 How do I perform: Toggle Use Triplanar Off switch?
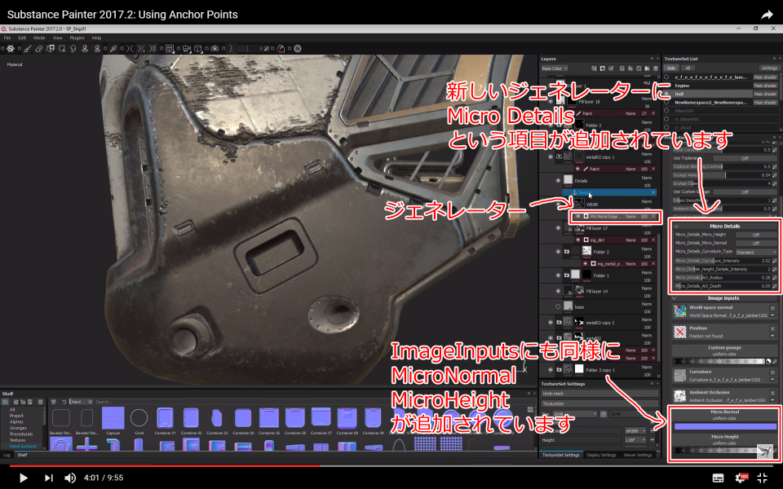click(x=745, y=158)
